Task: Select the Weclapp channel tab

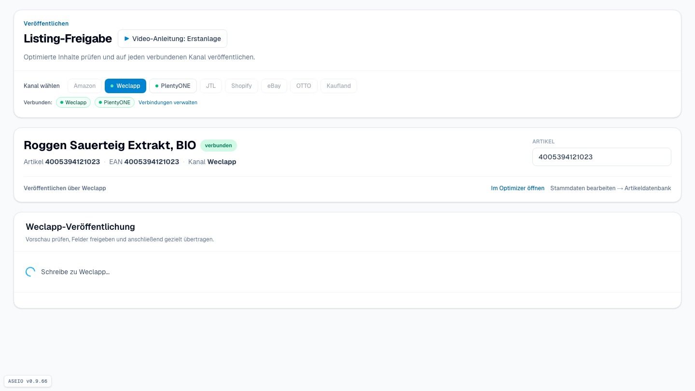Action: point(125,86)
